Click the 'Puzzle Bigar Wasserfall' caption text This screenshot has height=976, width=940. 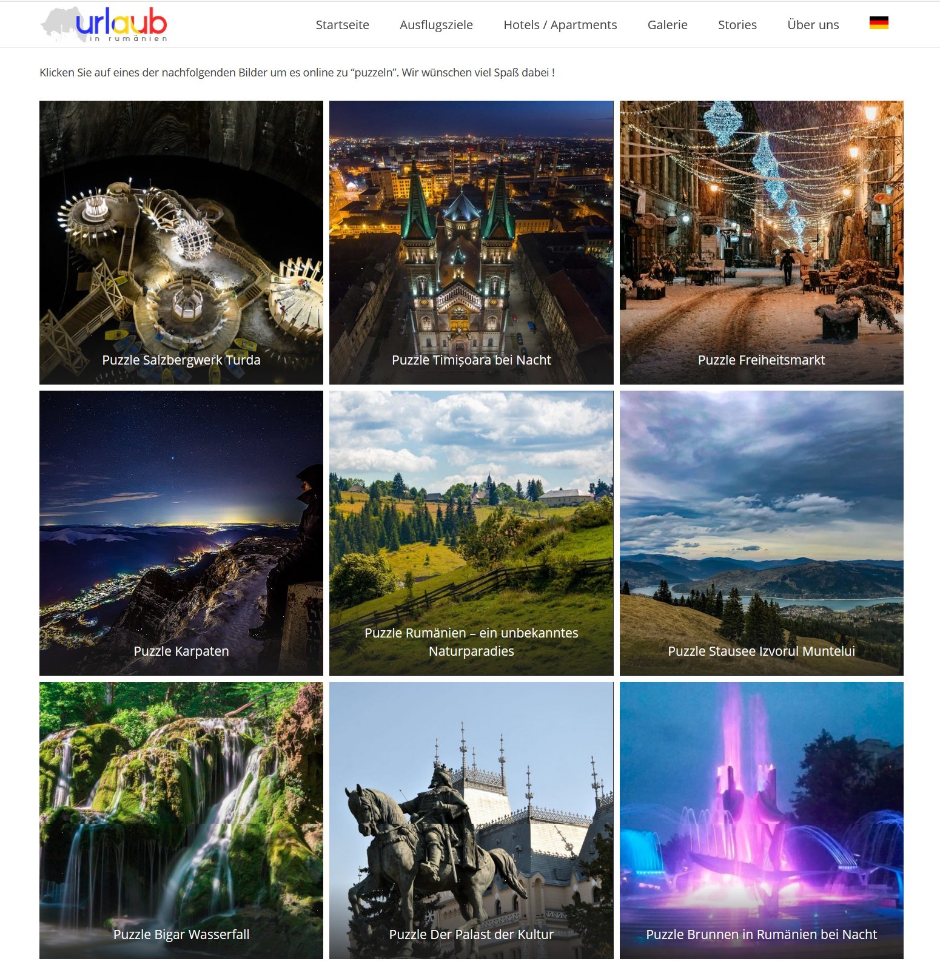(x=181, y=934)
